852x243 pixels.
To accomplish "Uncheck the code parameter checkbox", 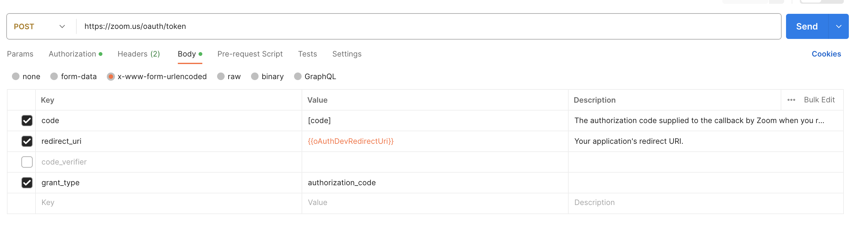I will click(27, 120).
